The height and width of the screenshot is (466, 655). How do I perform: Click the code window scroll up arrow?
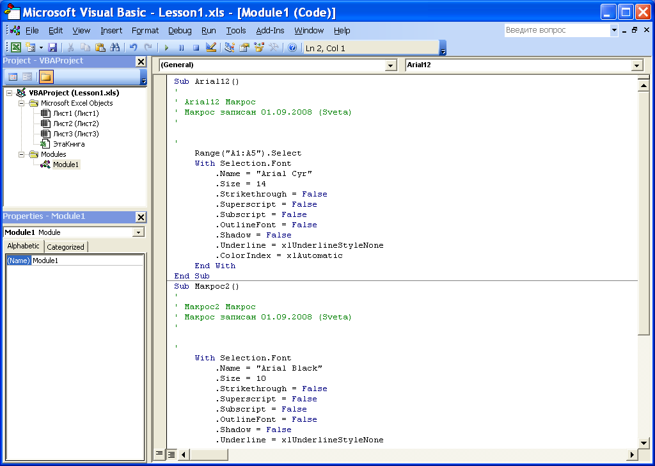tap(643, 86)
